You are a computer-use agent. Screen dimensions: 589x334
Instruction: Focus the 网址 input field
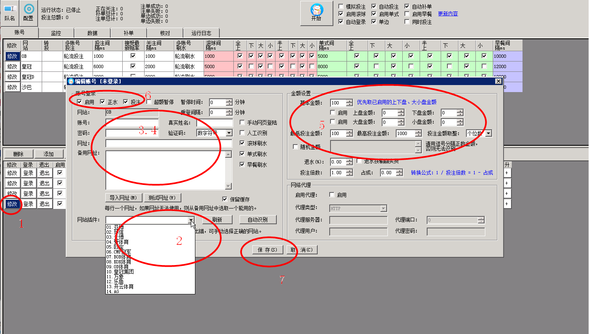(169, 143)
